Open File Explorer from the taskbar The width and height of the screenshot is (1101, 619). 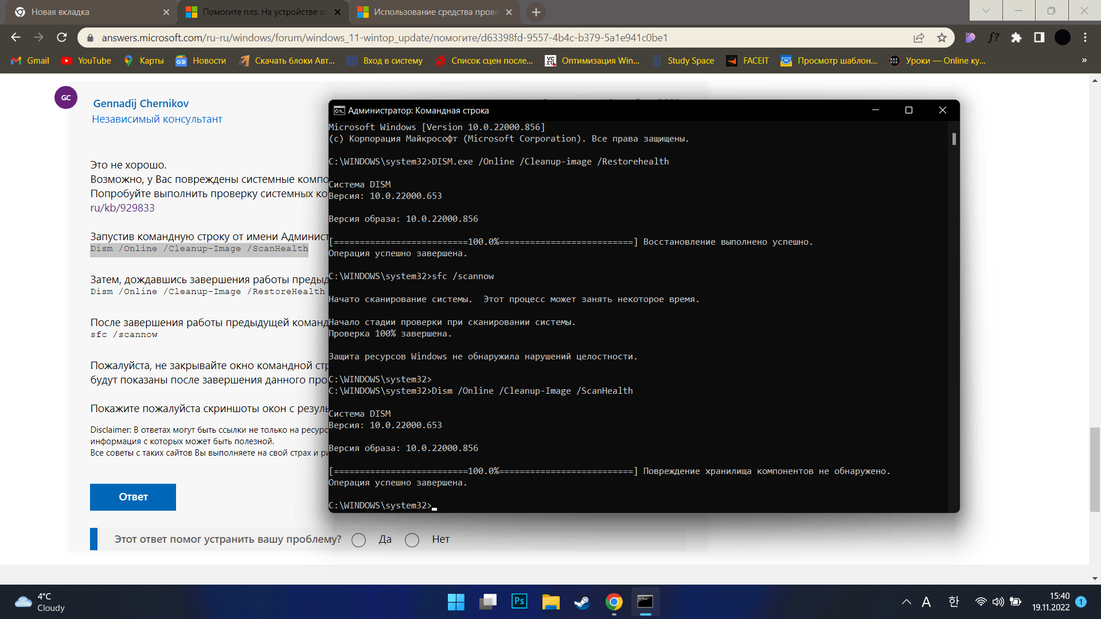pos(550,601)
